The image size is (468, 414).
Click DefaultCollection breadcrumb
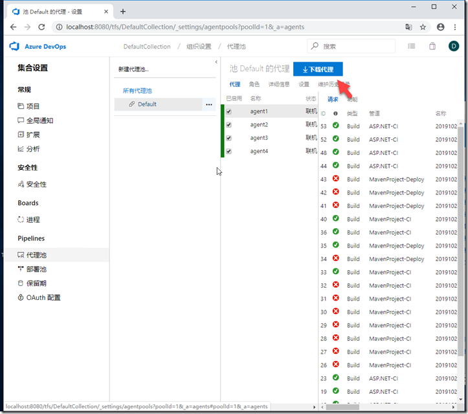[x=147, y=47]
